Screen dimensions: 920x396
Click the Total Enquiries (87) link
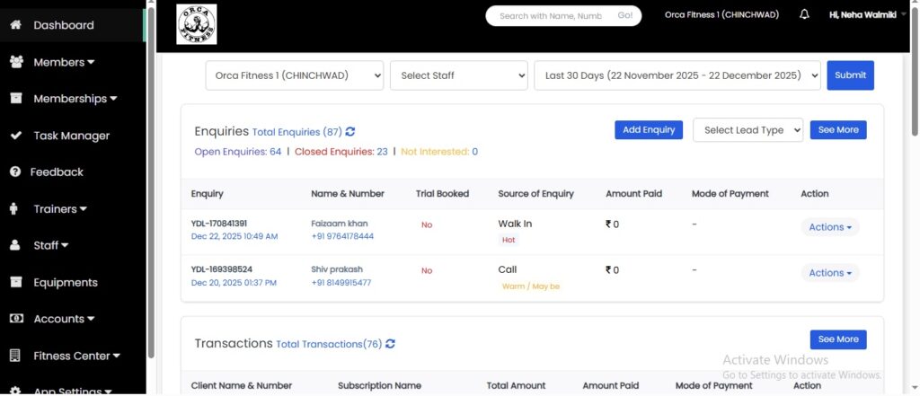click(296, 132)
